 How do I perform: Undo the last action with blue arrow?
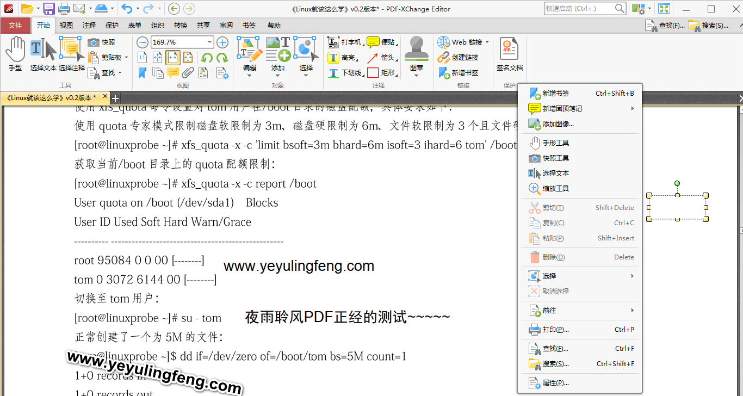click(127, 8)
